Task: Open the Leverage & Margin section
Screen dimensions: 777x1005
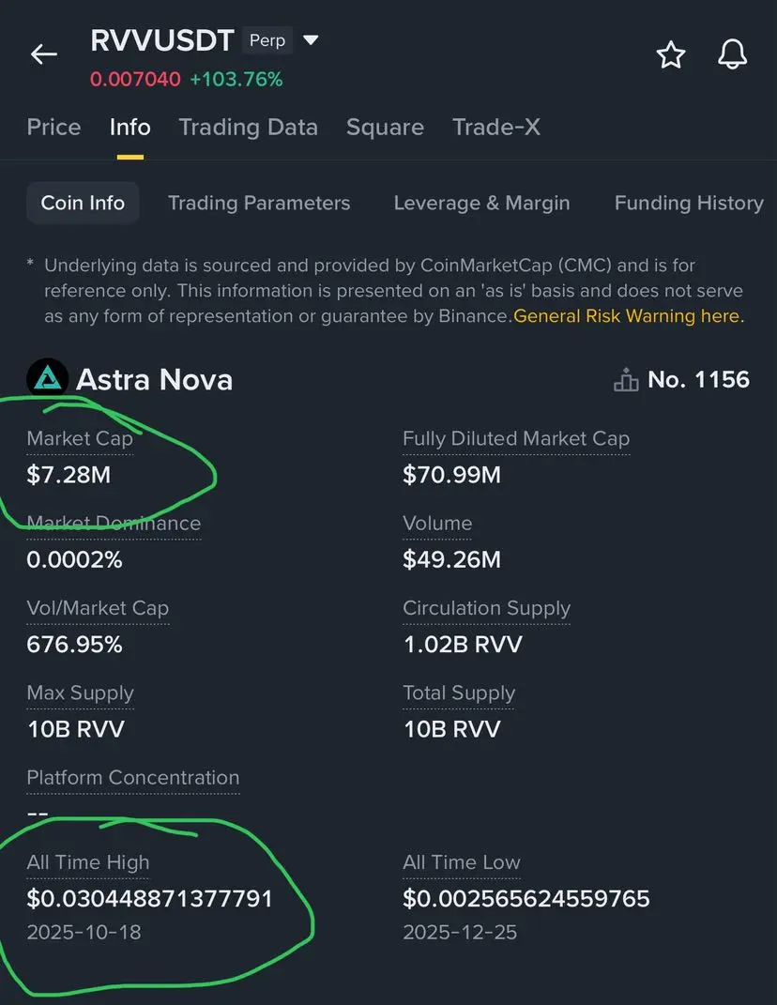Action: 481,203
